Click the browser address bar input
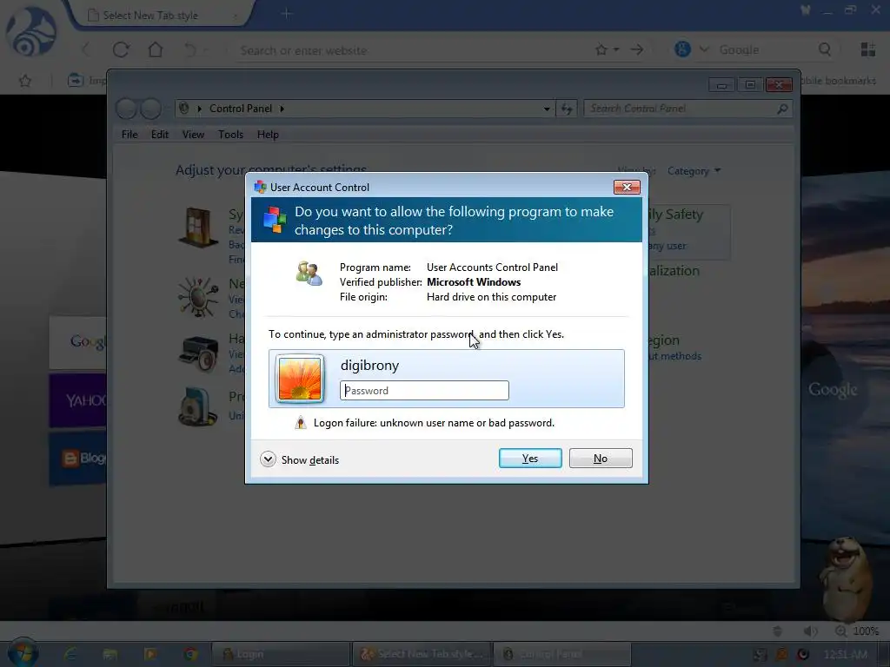Viewport: 890px width, 667px height. 415,50
